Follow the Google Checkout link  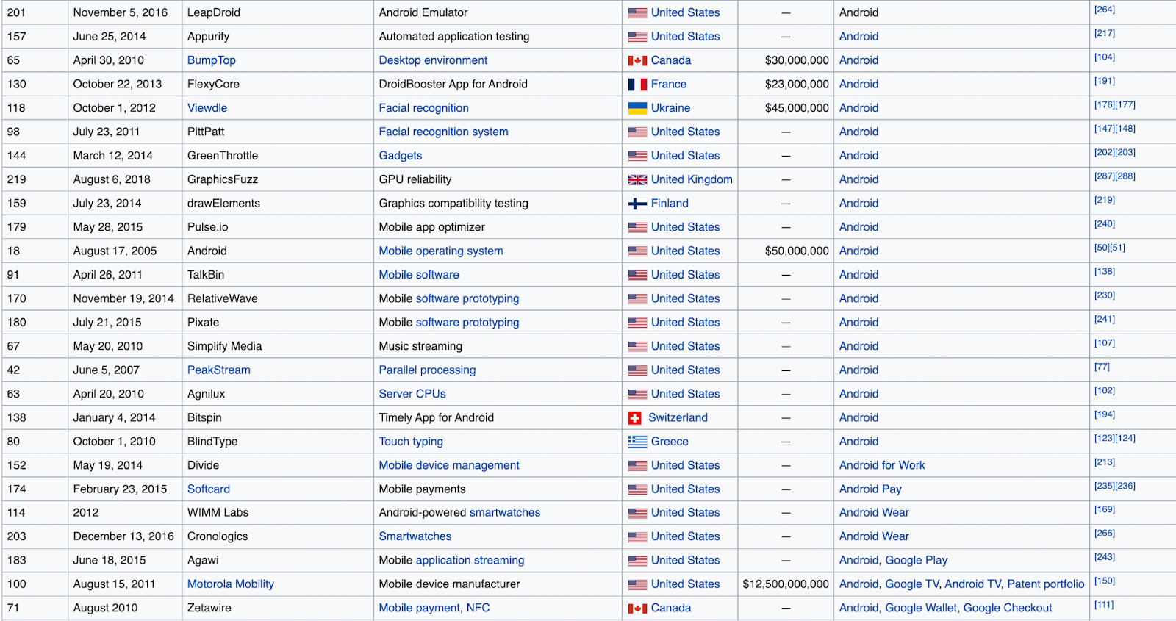coord(1008,608)
